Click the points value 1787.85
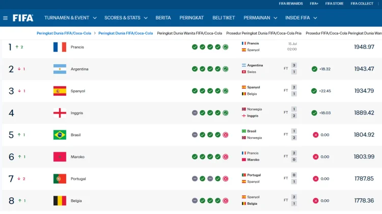The image size is (382, 214). [364, 179]
